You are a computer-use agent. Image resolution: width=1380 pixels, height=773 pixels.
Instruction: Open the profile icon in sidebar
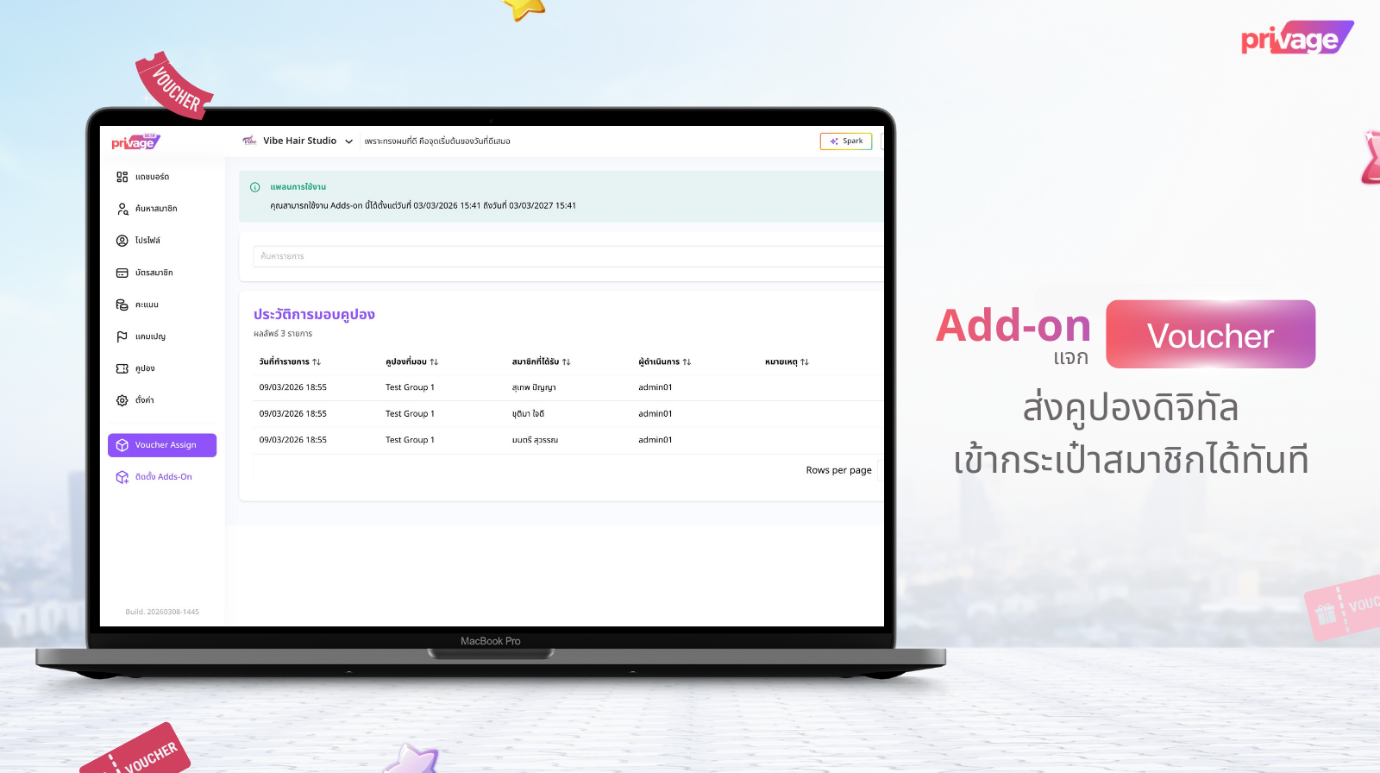[x=122, y=241]
